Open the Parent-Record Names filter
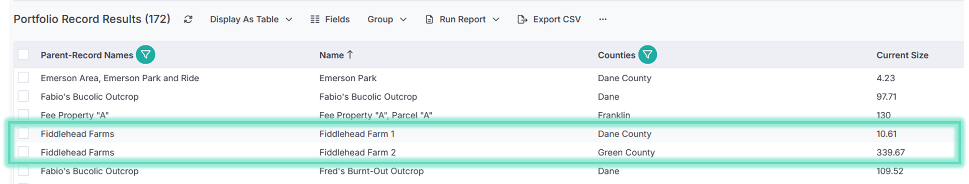The height and width of the screenshot is (184, 969). click(x=146, y=55)
